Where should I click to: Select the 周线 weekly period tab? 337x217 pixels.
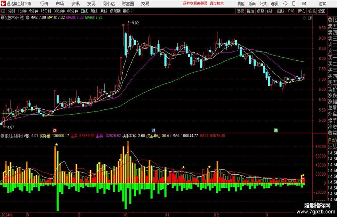(x=94, y=11)
